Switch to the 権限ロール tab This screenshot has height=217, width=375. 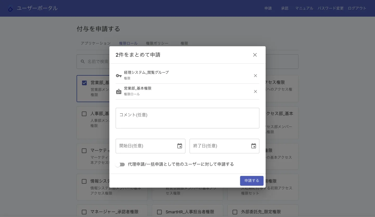[128, 43]
